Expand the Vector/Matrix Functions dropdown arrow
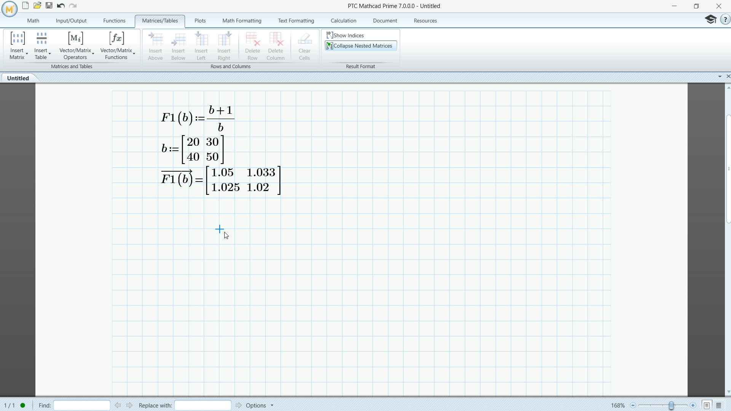 coord(134,54)
